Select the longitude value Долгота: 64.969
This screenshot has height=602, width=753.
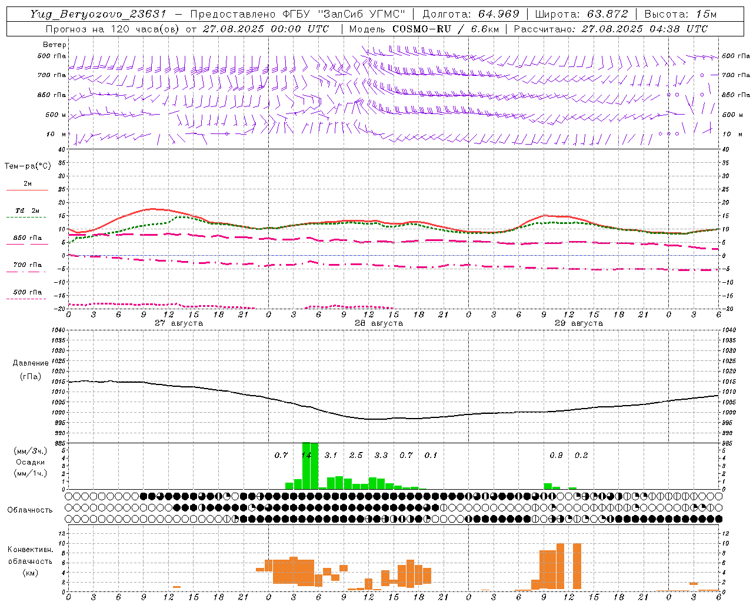(471, 14)
